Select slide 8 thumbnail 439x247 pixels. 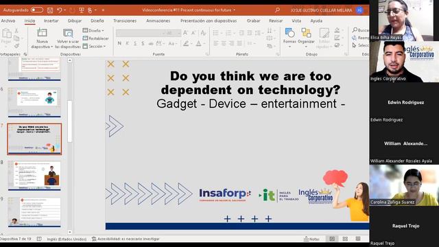click(34, 176)
